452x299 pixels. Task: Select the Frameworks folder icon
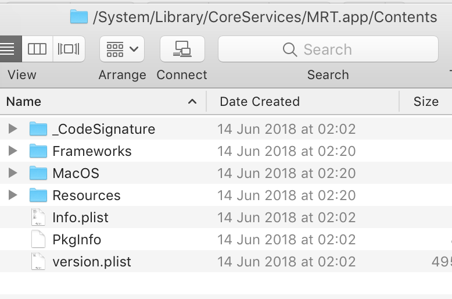click(x=38, y=151)
